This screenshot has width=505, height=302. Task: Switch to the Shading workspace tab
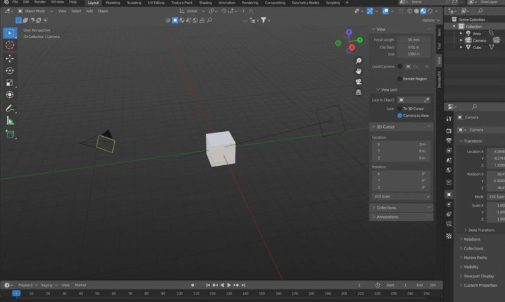coord(206,3)
